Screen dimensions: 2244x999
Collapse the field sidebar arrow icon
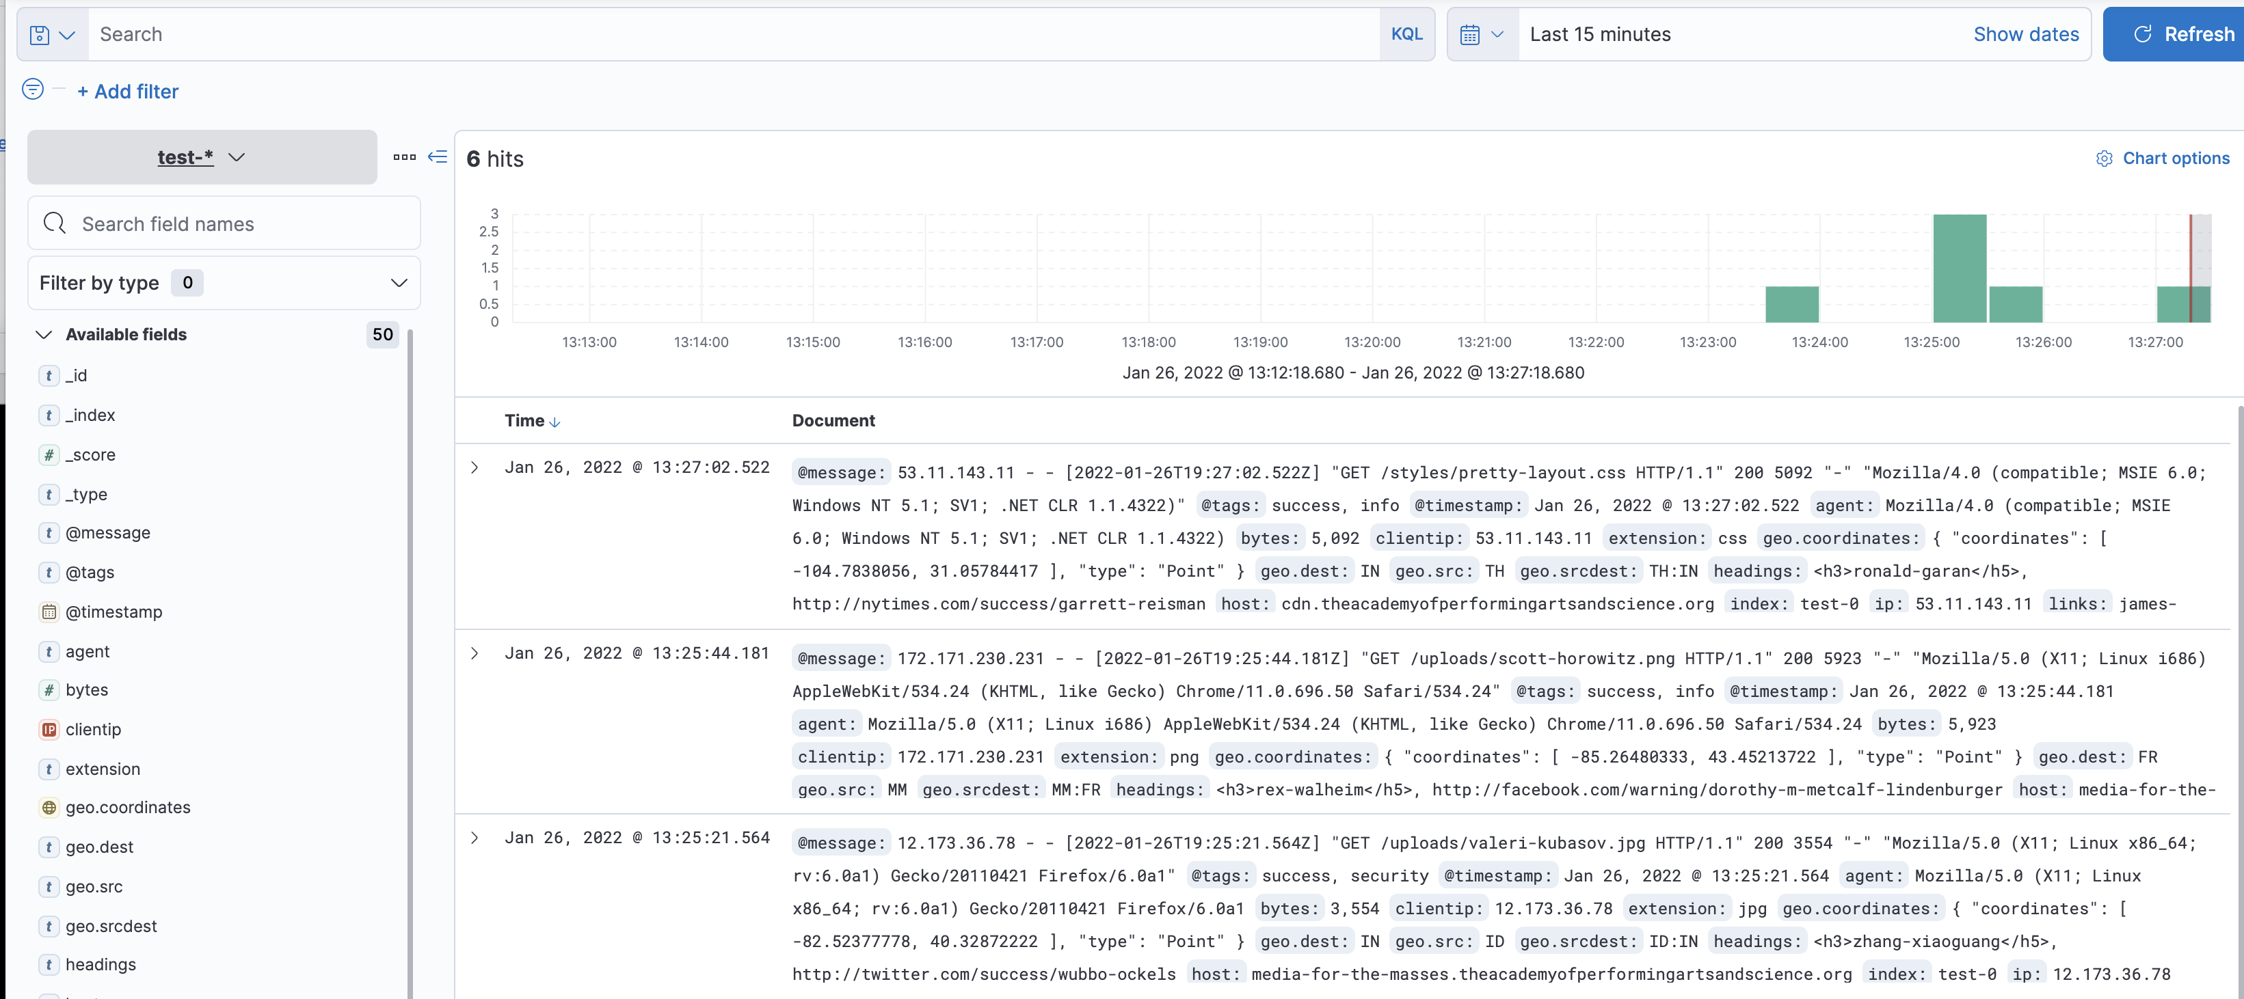point(438,158)
